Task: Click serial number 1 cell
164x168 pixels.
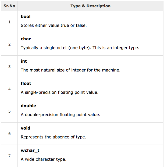Action: click(x=9, y=22)
